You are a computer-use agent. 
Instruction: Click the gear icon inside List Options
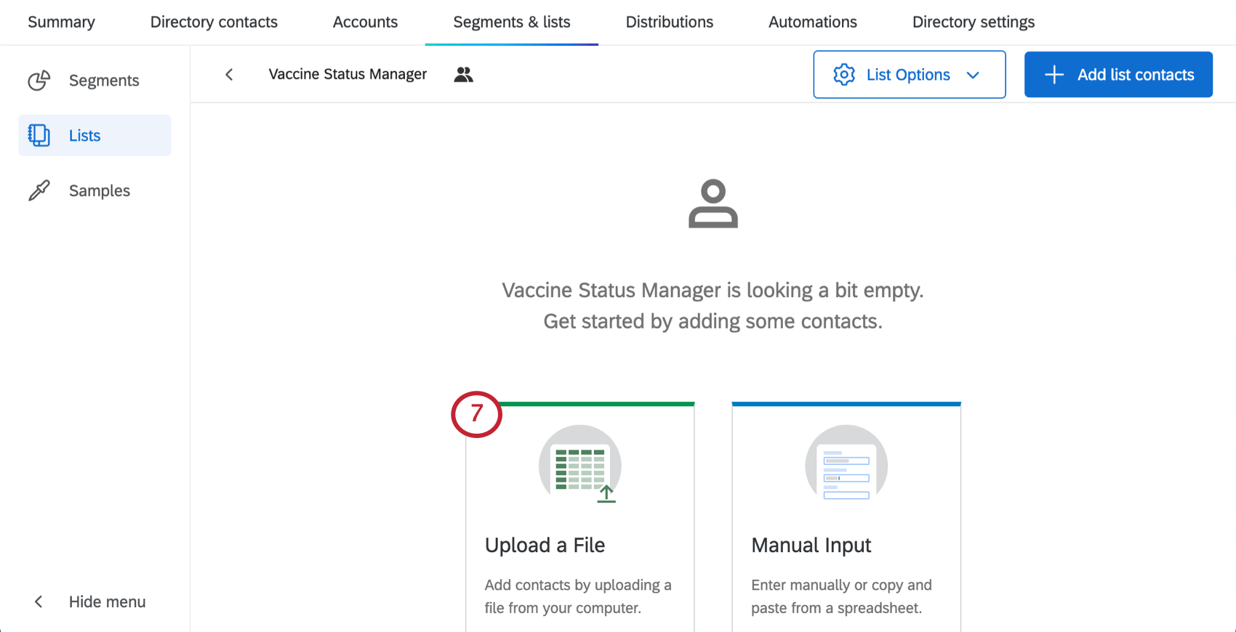coord(845,74)
